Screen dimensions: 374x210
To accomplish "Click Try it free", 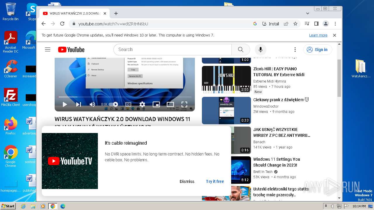I will coord(215,181).
